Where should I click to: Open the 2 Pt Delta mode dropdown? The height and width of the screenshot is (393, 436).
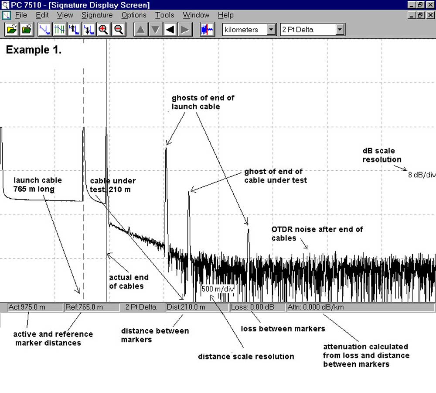(341, 30)
